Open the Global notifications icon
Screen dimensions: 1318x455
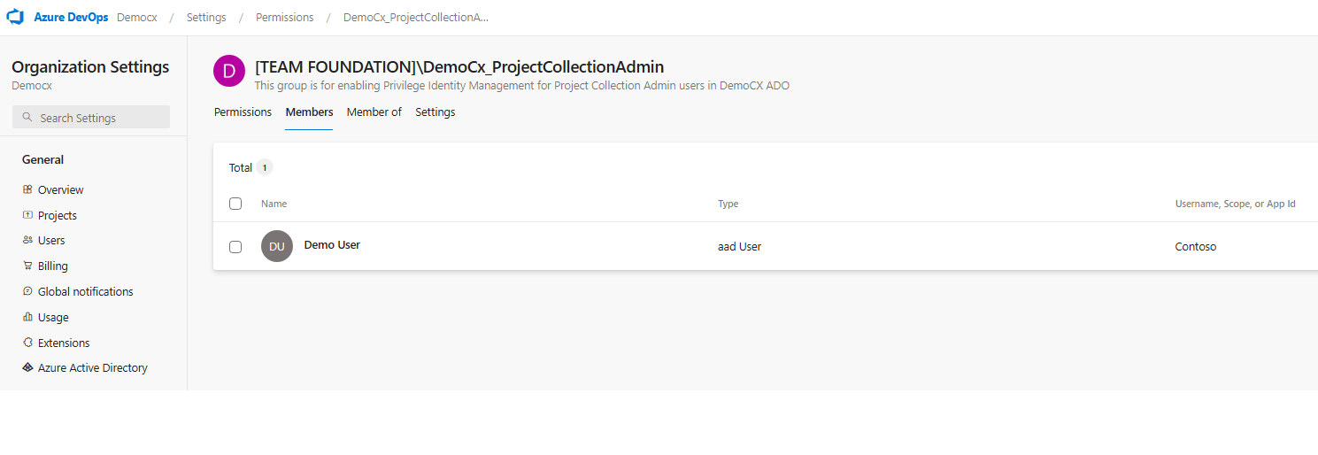(27, 291)
